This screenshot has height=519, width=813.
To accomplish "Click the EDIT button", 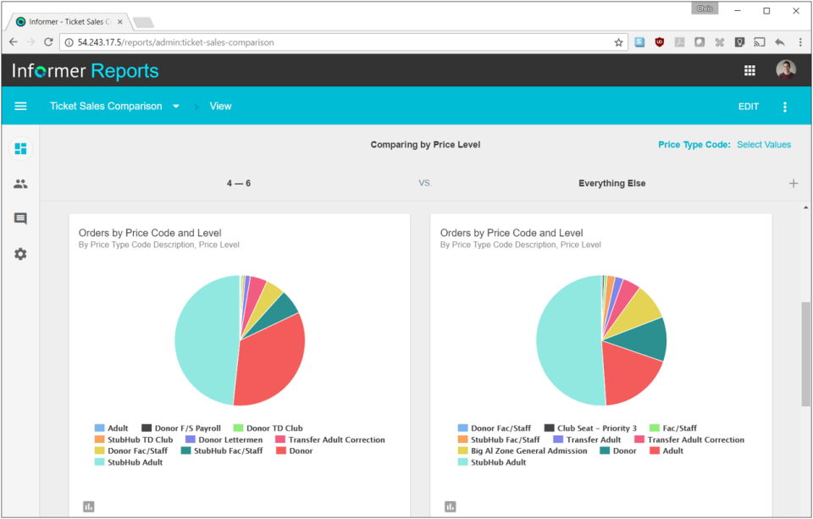I will coord(748,107).
